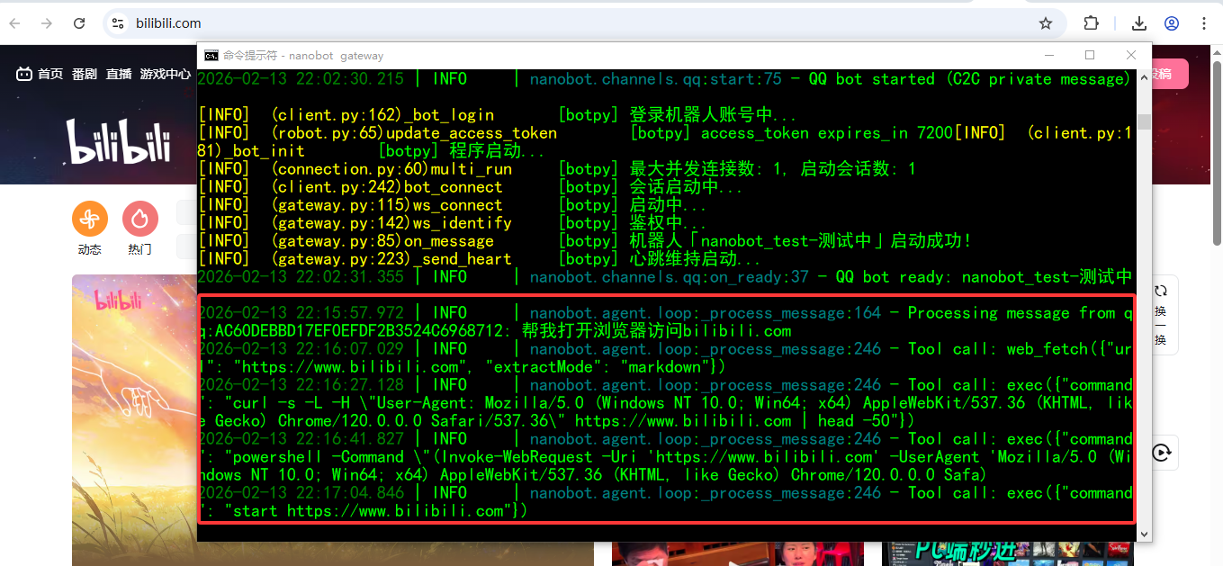Click the 'QQ bot ready' log line
This screenshot has height=566, width=1223.
pyautogui.click(x=664, y=277)
